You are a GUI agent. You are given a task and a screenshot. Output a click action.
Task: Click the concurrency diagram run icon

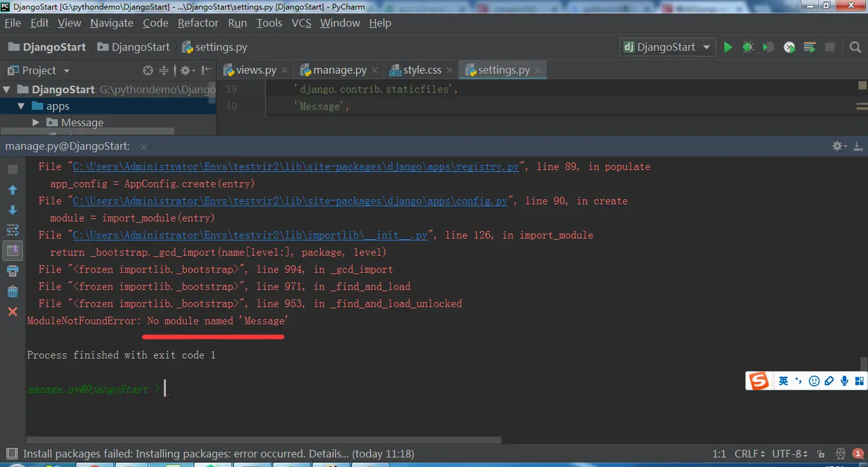(810, 47)
